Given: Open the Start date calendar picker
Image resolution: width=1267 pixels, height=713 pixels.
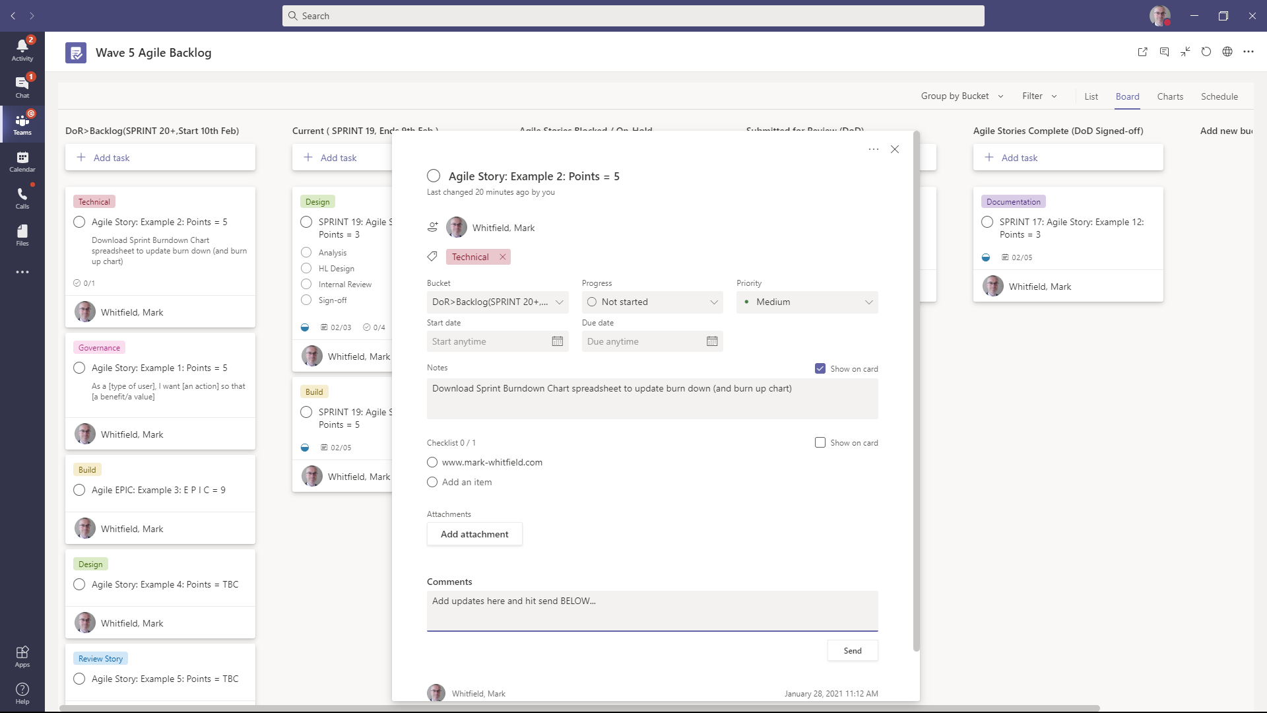Looking at the screenshot, I should click(558, 341).
